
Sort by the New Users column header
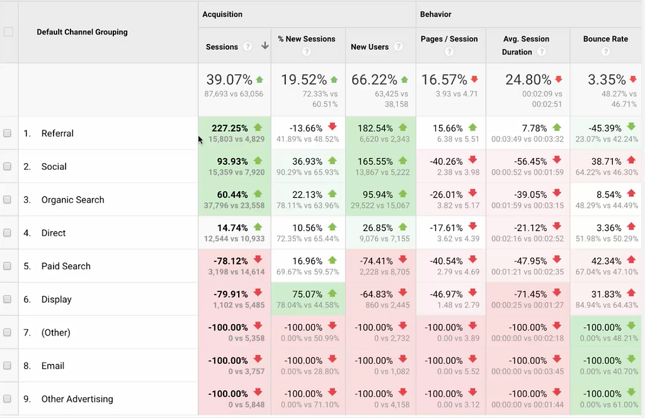pos(368,47)
